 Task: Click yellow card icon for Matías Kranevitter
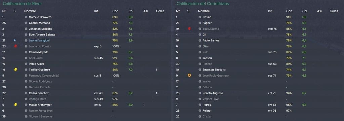pyautogui.click(x=15, y=105)
